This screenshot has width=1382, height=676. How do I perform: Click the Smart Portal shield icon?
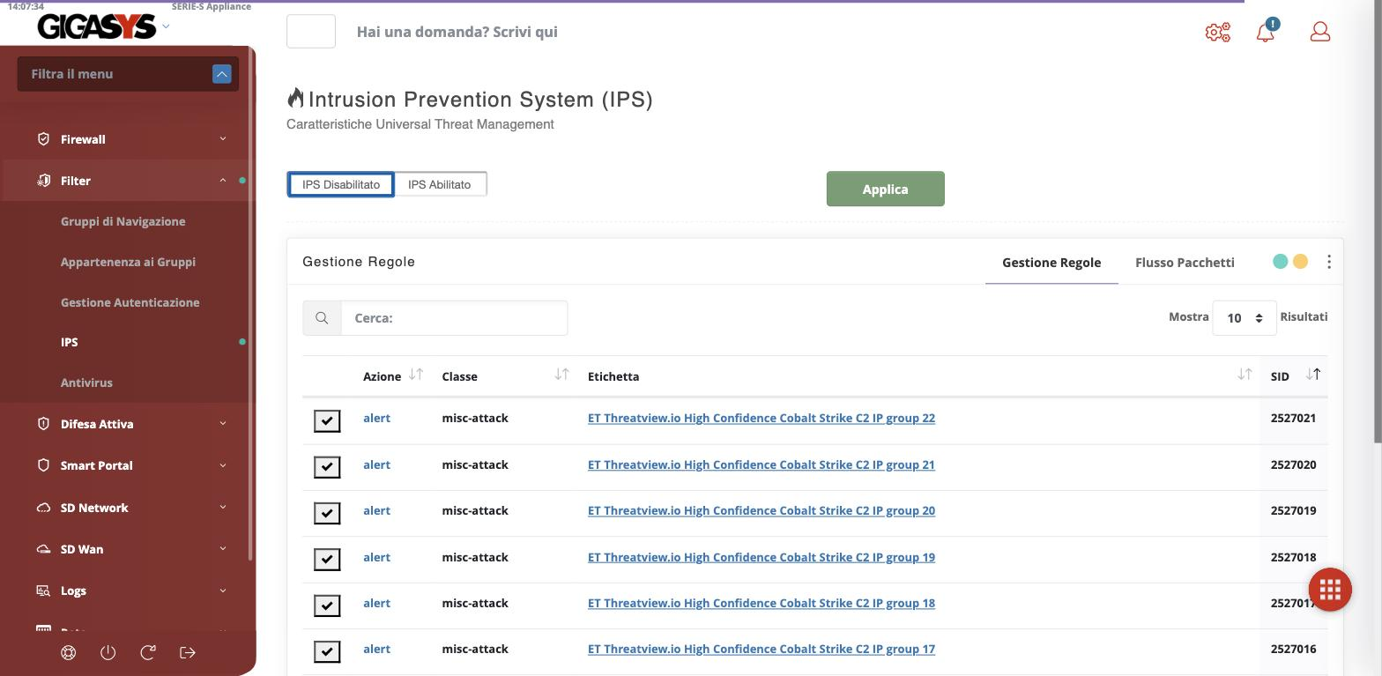point(43,465)
